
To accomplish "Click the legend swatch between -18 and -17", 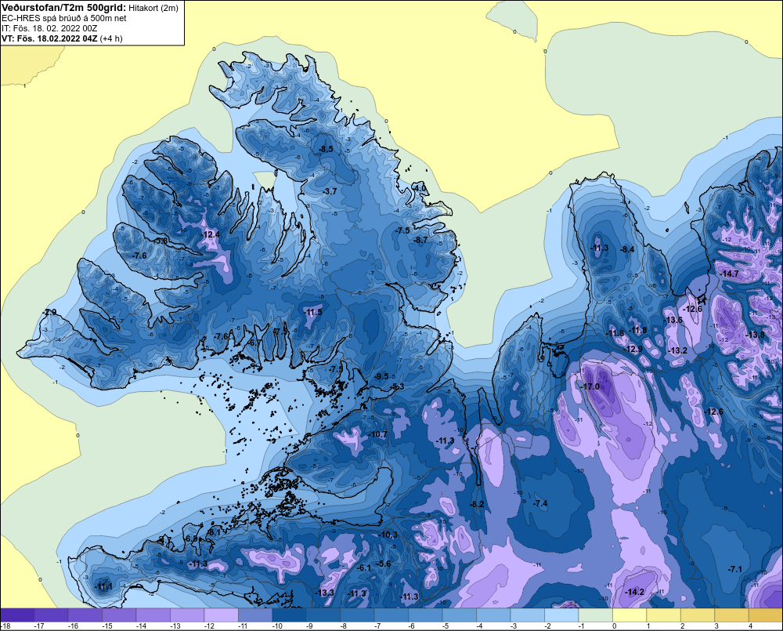I will tap(17, 615).
